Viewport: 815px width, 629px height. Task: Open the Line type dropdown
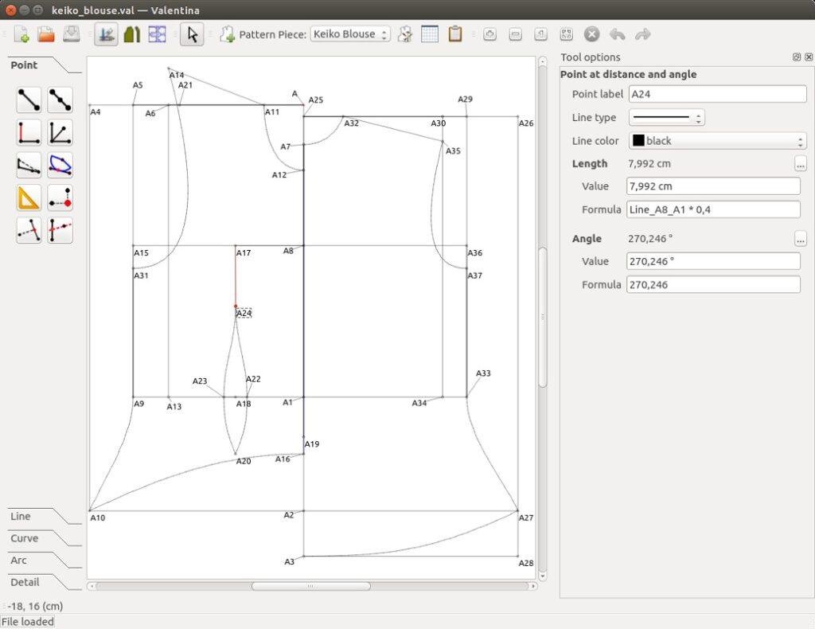click(667, 117)
